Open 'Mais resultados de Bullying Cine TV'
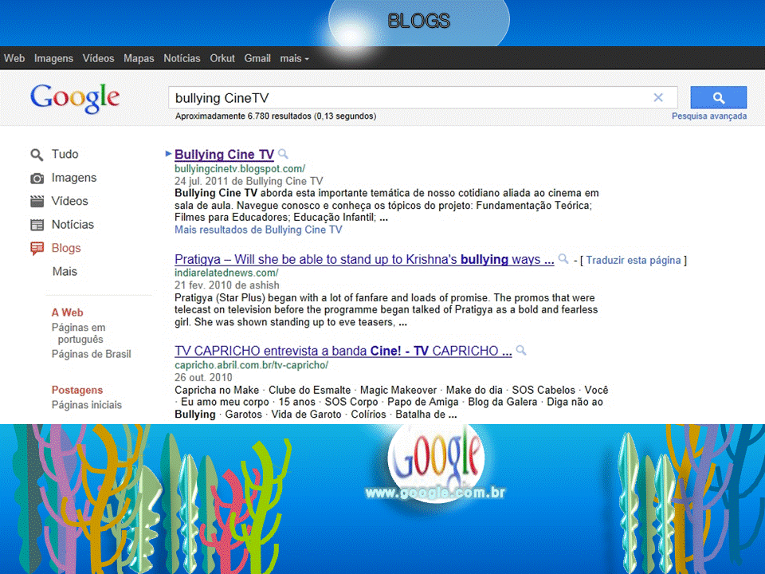 [258, 230]
